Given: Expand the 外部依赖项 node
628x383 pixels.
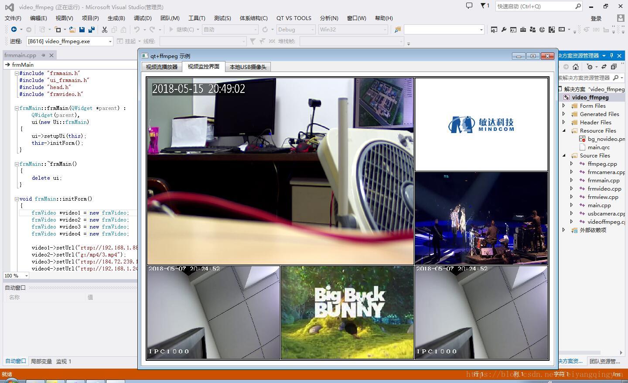Looking at the screenshot, I should [x=563, y=230].
